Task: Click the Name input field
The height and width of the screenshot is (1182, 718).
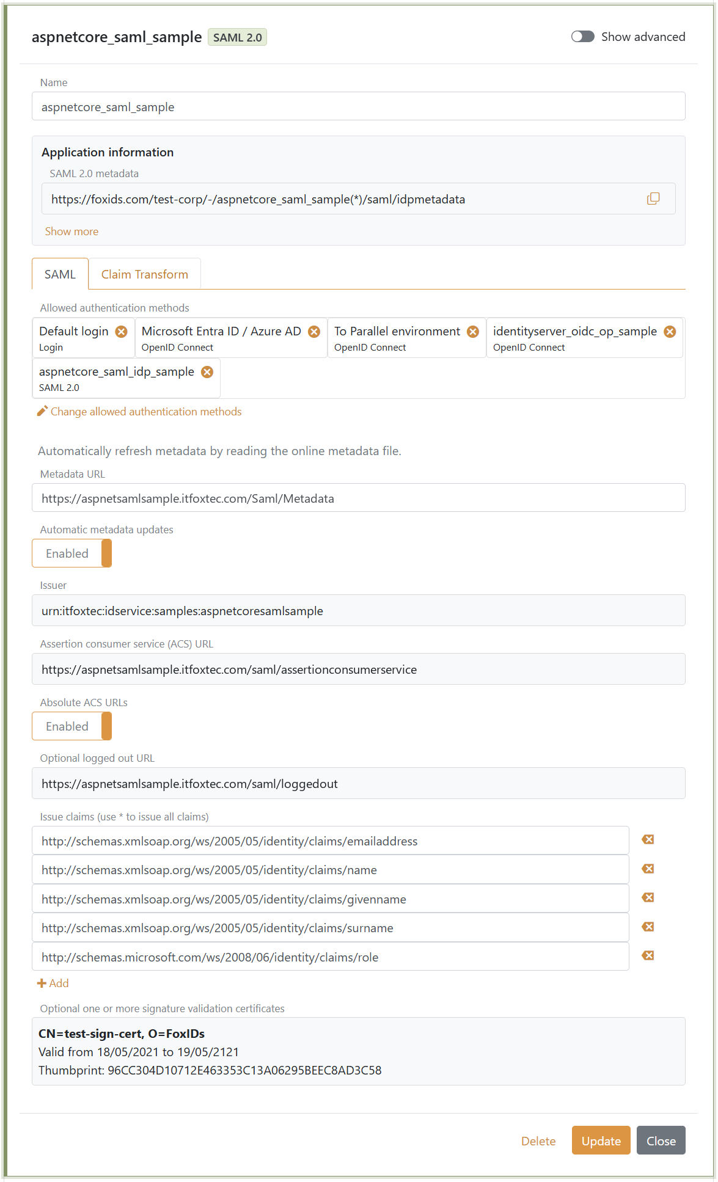Action: tap(359, 106)
